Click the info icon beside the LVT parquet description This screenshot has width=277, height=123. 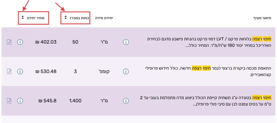[x=126, y=42]
